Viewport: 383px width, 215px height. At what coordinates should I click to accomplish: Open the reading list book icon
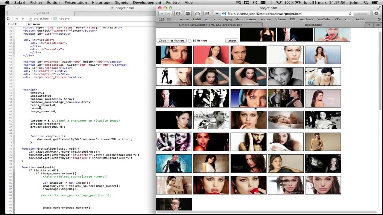tap(161, 19)
